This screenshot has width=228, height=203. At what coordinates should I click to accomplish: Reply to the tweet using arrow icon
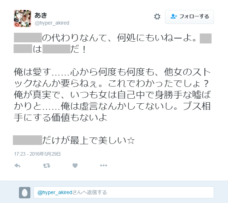pyautogui.click(x=17, y=166)
